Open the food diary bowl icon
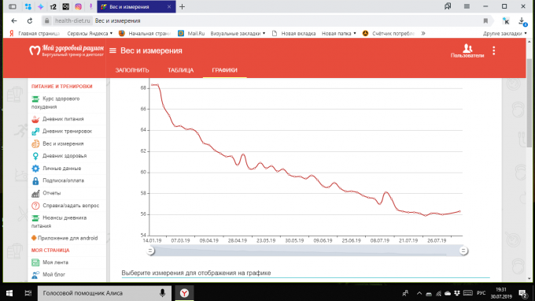 35,119
